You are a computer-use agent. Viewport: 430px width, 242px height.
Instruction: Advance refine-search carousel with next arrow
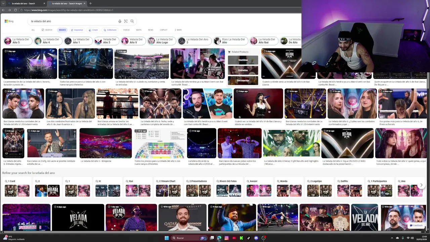click(x=421, y=185)
